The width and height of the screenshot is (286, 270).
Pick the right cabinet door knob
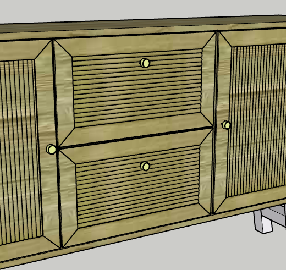click(226, 125)
